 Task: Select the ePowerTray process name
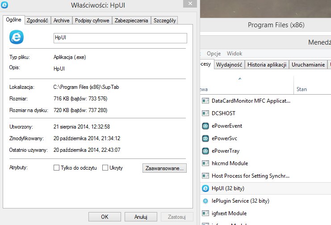(226, 151)
